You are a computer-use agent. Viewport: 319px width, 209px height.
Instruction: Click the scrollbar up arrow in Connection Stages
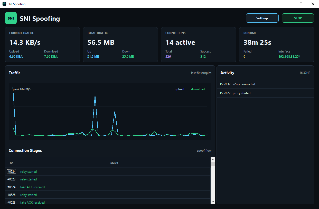point(213,159)
